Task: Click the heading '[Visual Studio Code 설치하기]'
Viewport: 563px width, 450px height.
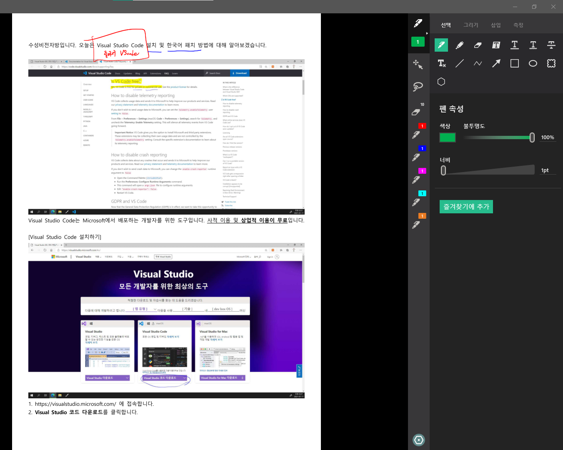Action: 65,237
